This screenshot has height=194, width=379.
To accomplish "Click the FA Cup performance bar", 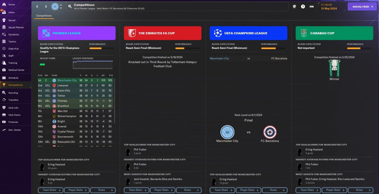I will (x=187, y=48).
